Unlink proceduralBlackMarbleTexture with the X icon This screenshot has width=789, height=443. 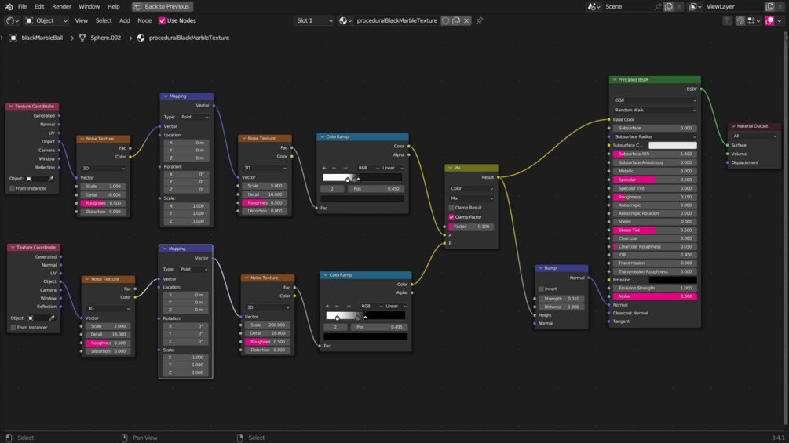[x=466, y=20]
